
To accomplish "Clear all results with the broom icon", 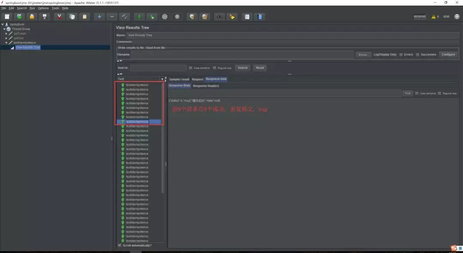I will pyautogui.click(x=204, y=17).
